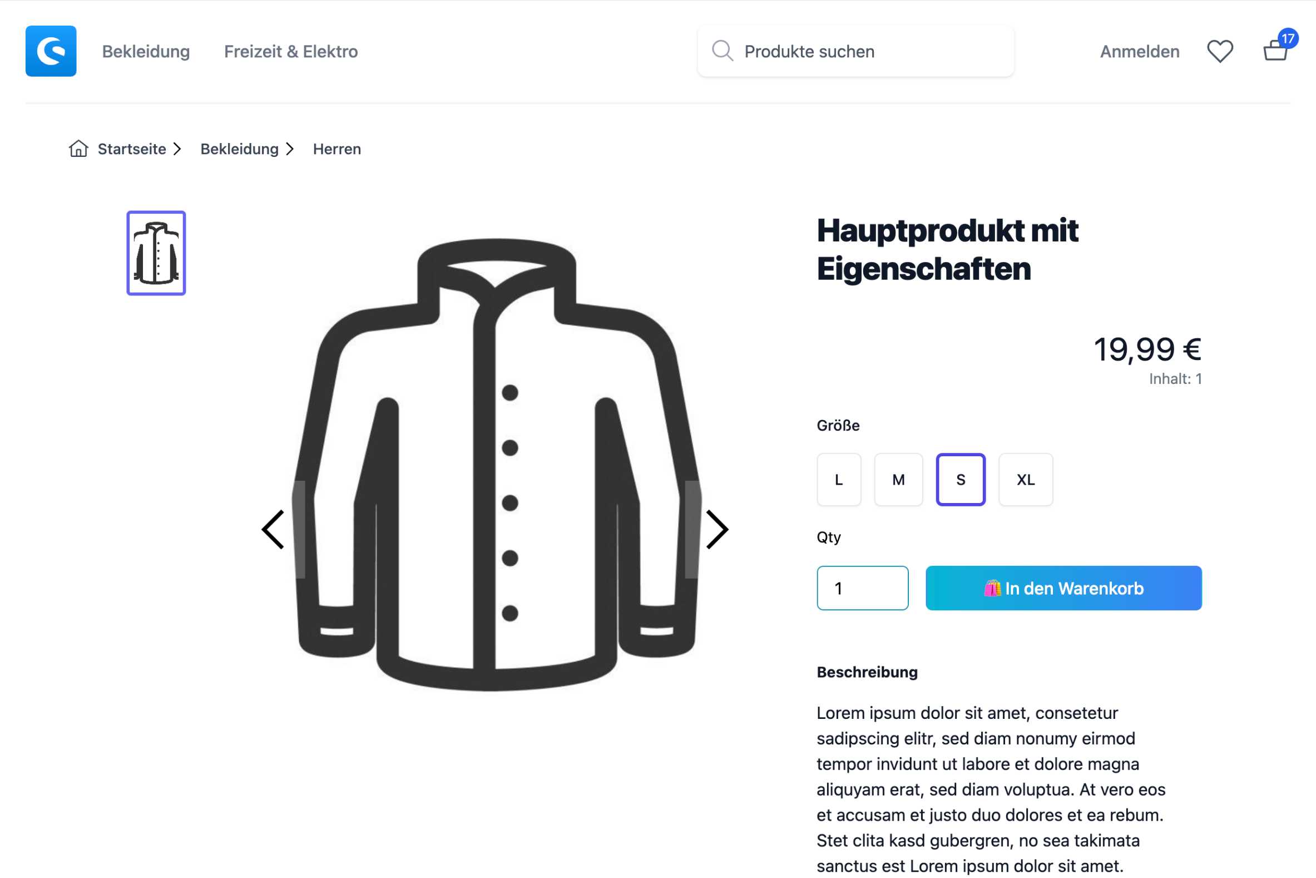Click the search magnifier icon
The image size is (1316, 878).
click(722, 51)
